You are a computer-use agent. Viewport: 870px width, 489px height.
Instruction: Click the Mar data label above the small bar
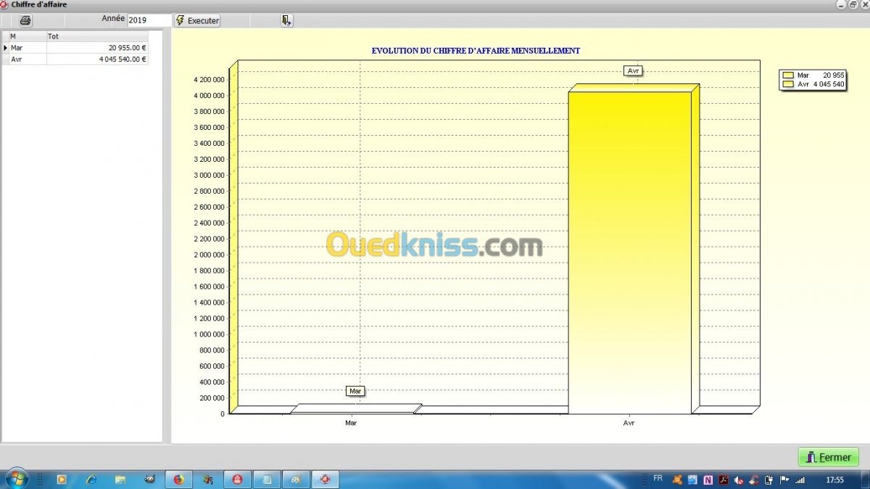tap(355, 391)
